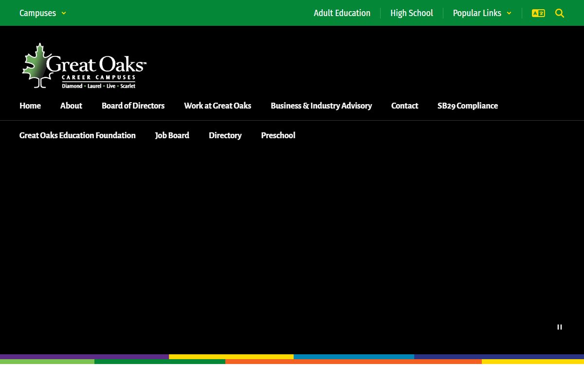This screenshot has width=584, height=365.
Task: Open the High School link
Action: pyautogui.click(x=412, y=13)
